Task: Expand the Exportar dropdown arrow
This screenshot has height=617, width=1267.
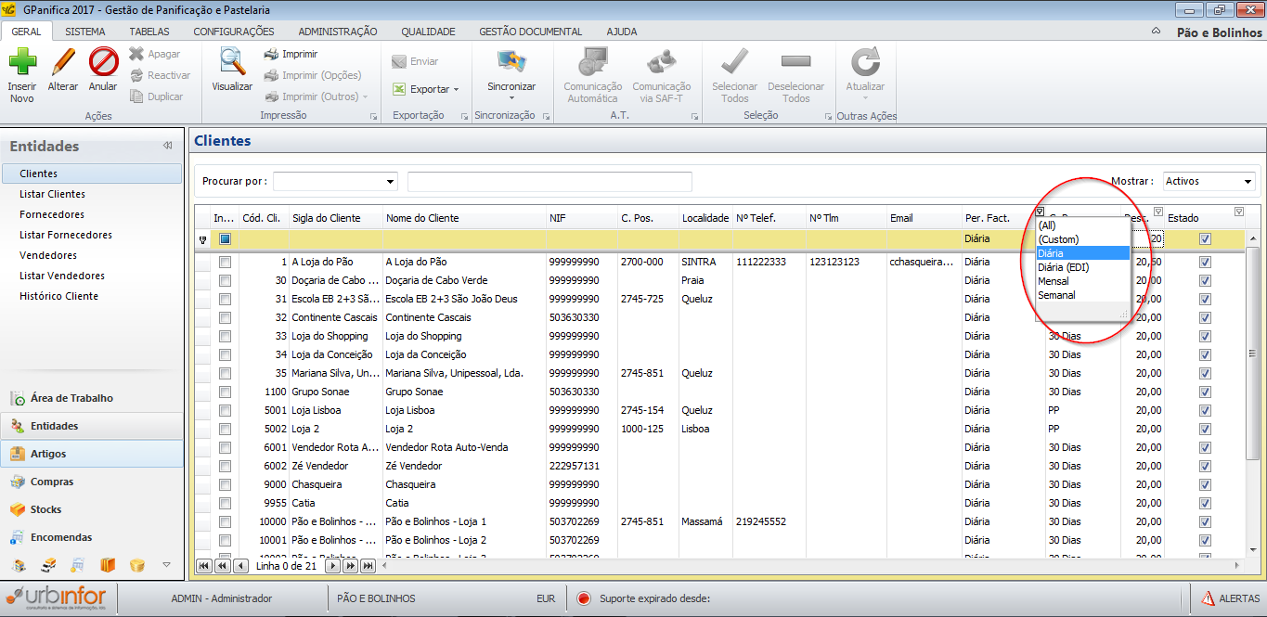Action: 456,90
